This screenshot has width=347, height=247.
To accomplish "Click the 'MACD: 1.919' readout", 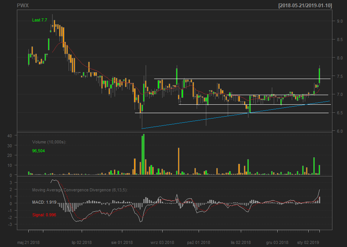I will click(x=44, y=202).
